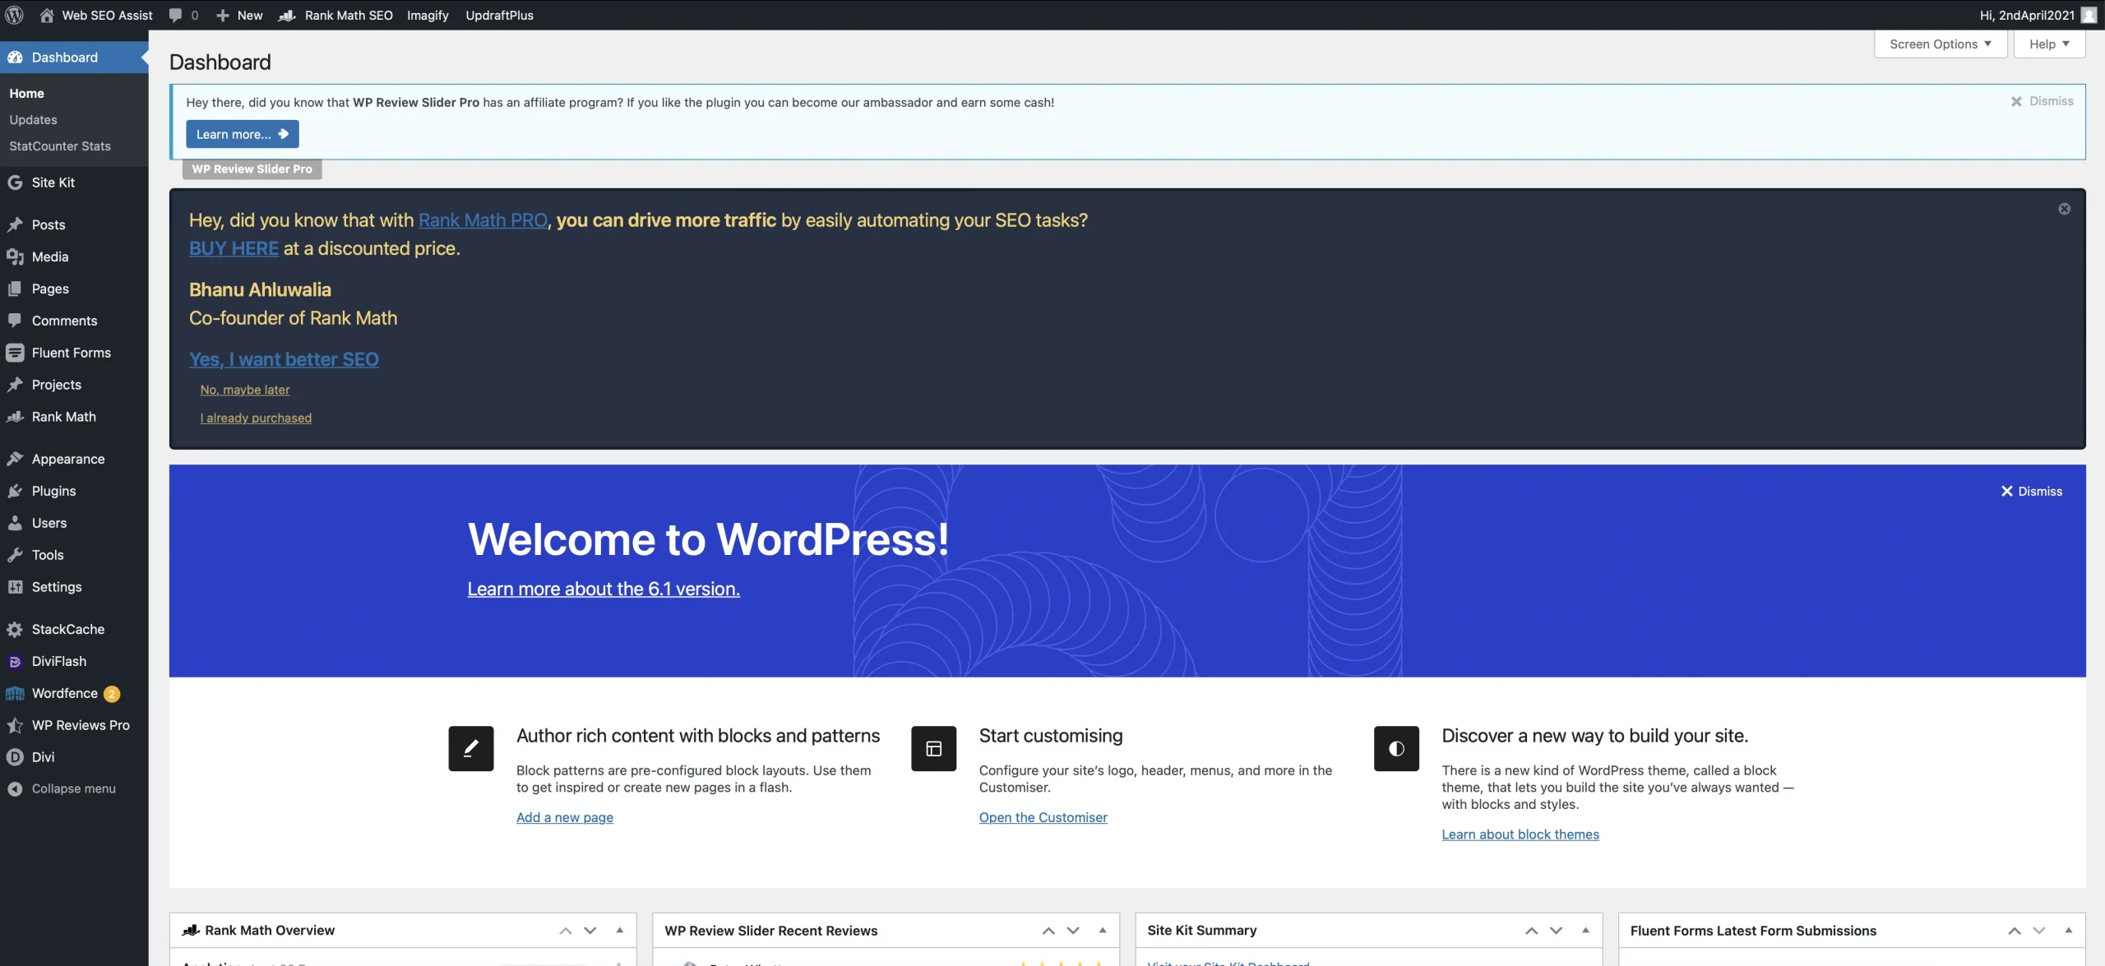Move Fluent Forms Latest Submissions widget up
This screenshot has height=966, width=2105.
click(2015, 931)
